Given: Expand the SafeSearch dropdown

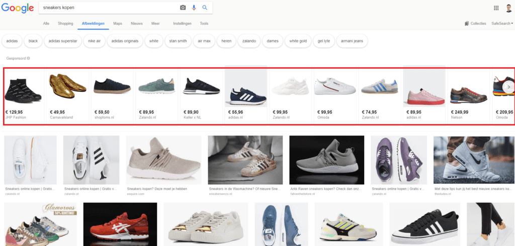Looking at the screenshot, I should [502, 24].
